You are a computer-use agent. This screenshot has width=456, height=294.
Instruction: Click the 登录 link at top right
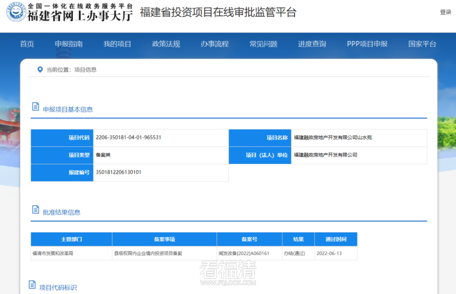tap(445, 12)
